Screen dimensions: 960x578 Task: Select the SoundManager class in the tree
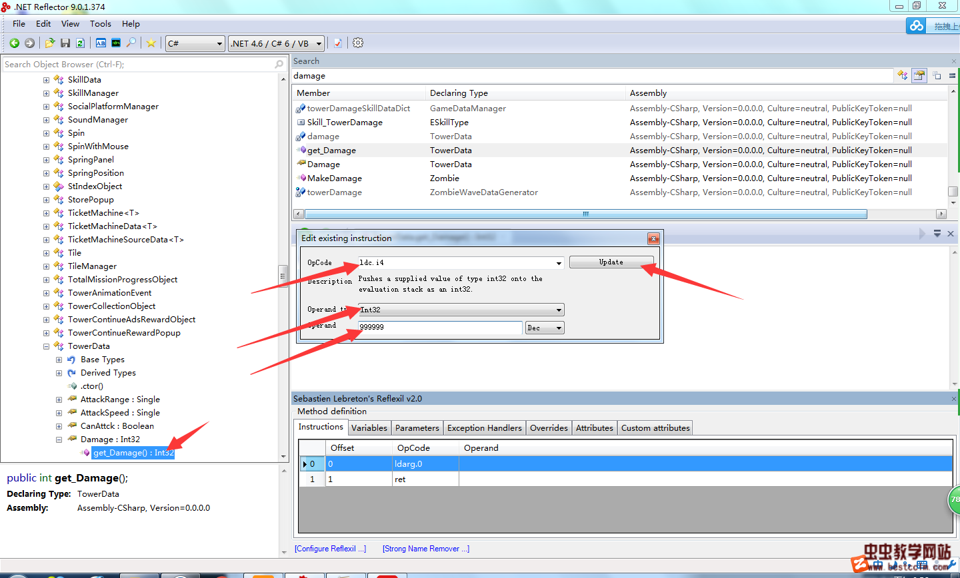(98, 120)
